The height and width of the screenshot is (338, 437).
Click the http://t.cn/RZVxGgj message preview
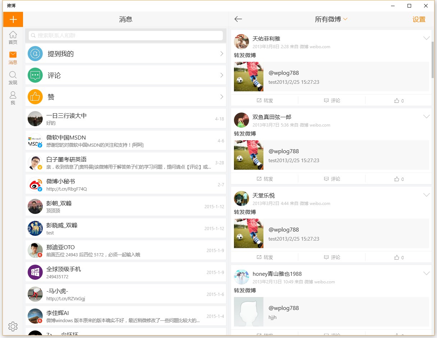[x=66, y=299]
